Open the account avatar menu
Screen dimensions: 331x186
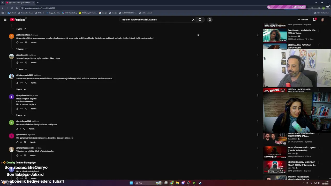pos(322,20)
